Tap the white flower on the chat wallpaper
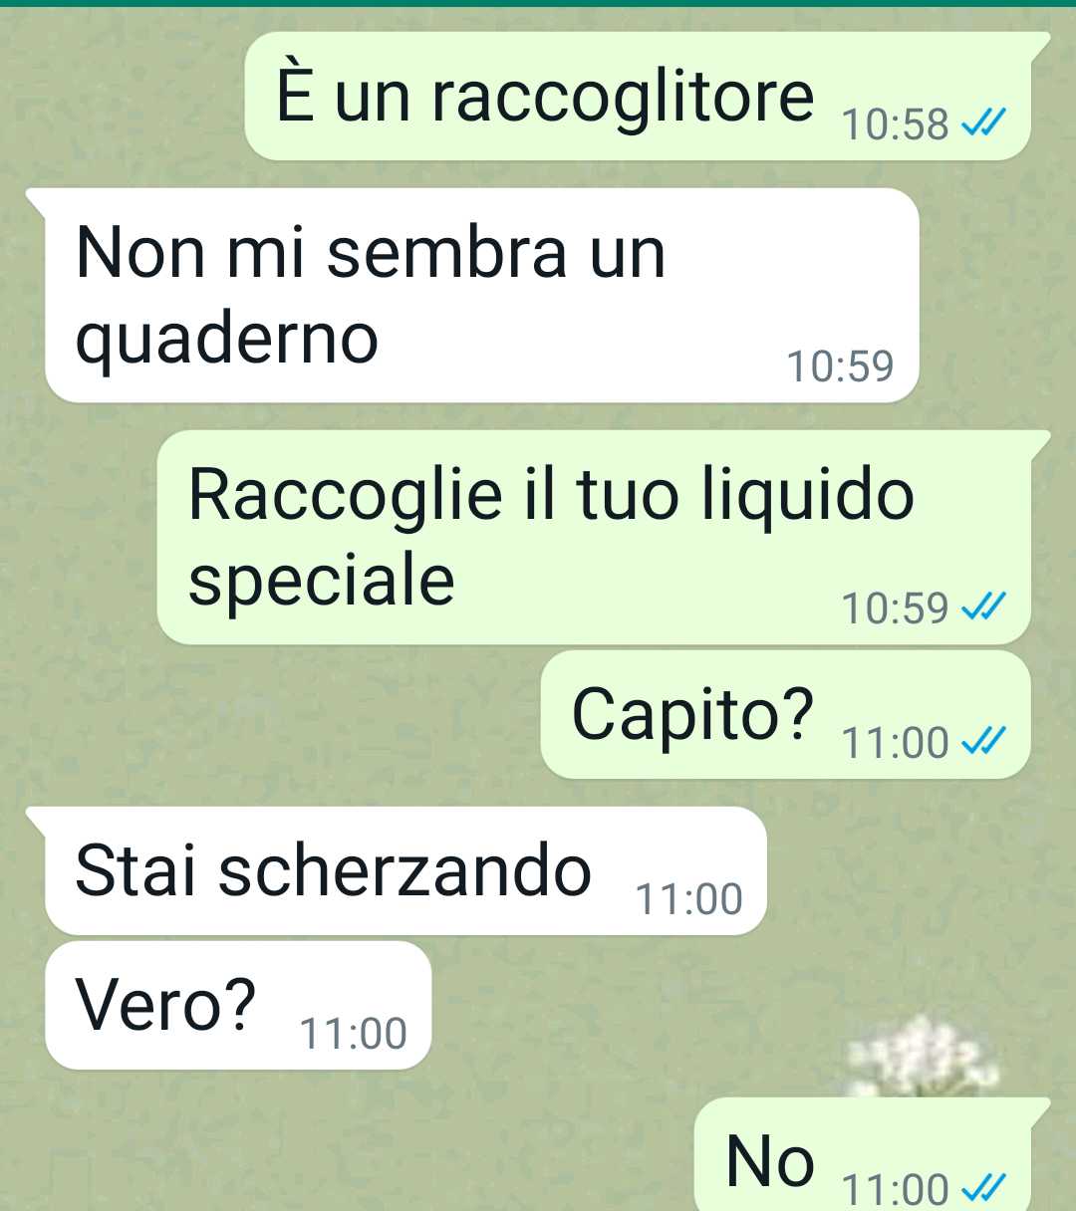This screenshot has height=1211, width=1076. click(x=922, y=1056)
